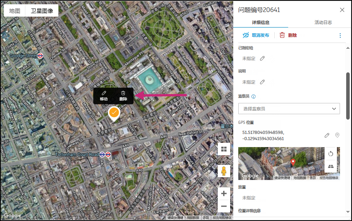Viewport: 352px width, 221px height.
Task: Click the Tottenham Court Road station icon
Action: [105, 154]
